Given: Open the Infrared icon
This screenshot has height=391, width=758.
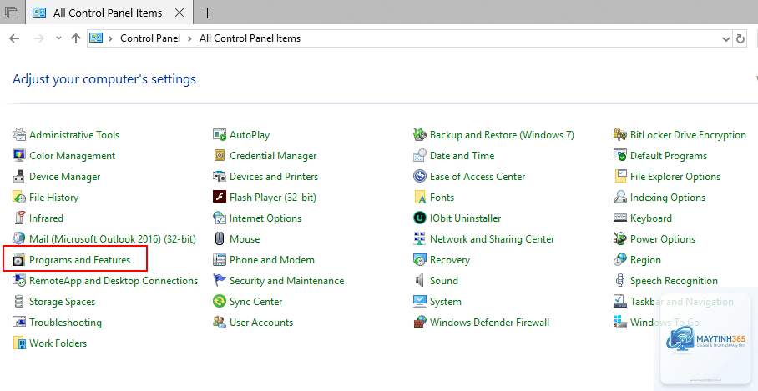Looking at the screenshot, I should pos(19,218).
